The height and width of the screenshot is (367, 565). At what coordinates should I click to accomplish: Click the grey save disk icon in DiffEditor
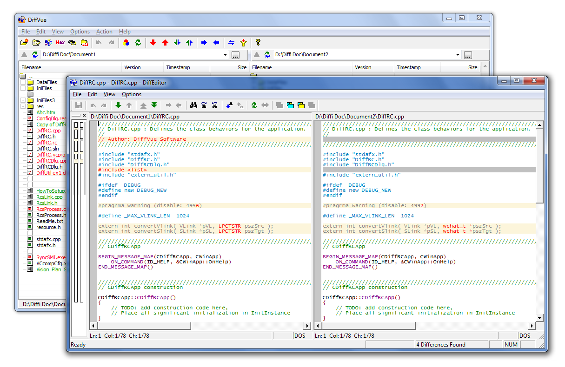point(79,105)
